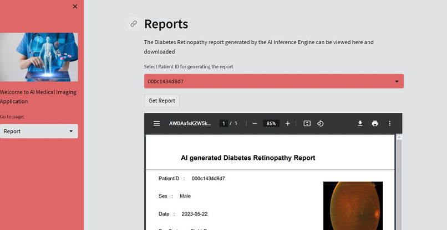Click the 'Go to page:' label
This screenshot has height=230, width=447.
click(12, 117)
